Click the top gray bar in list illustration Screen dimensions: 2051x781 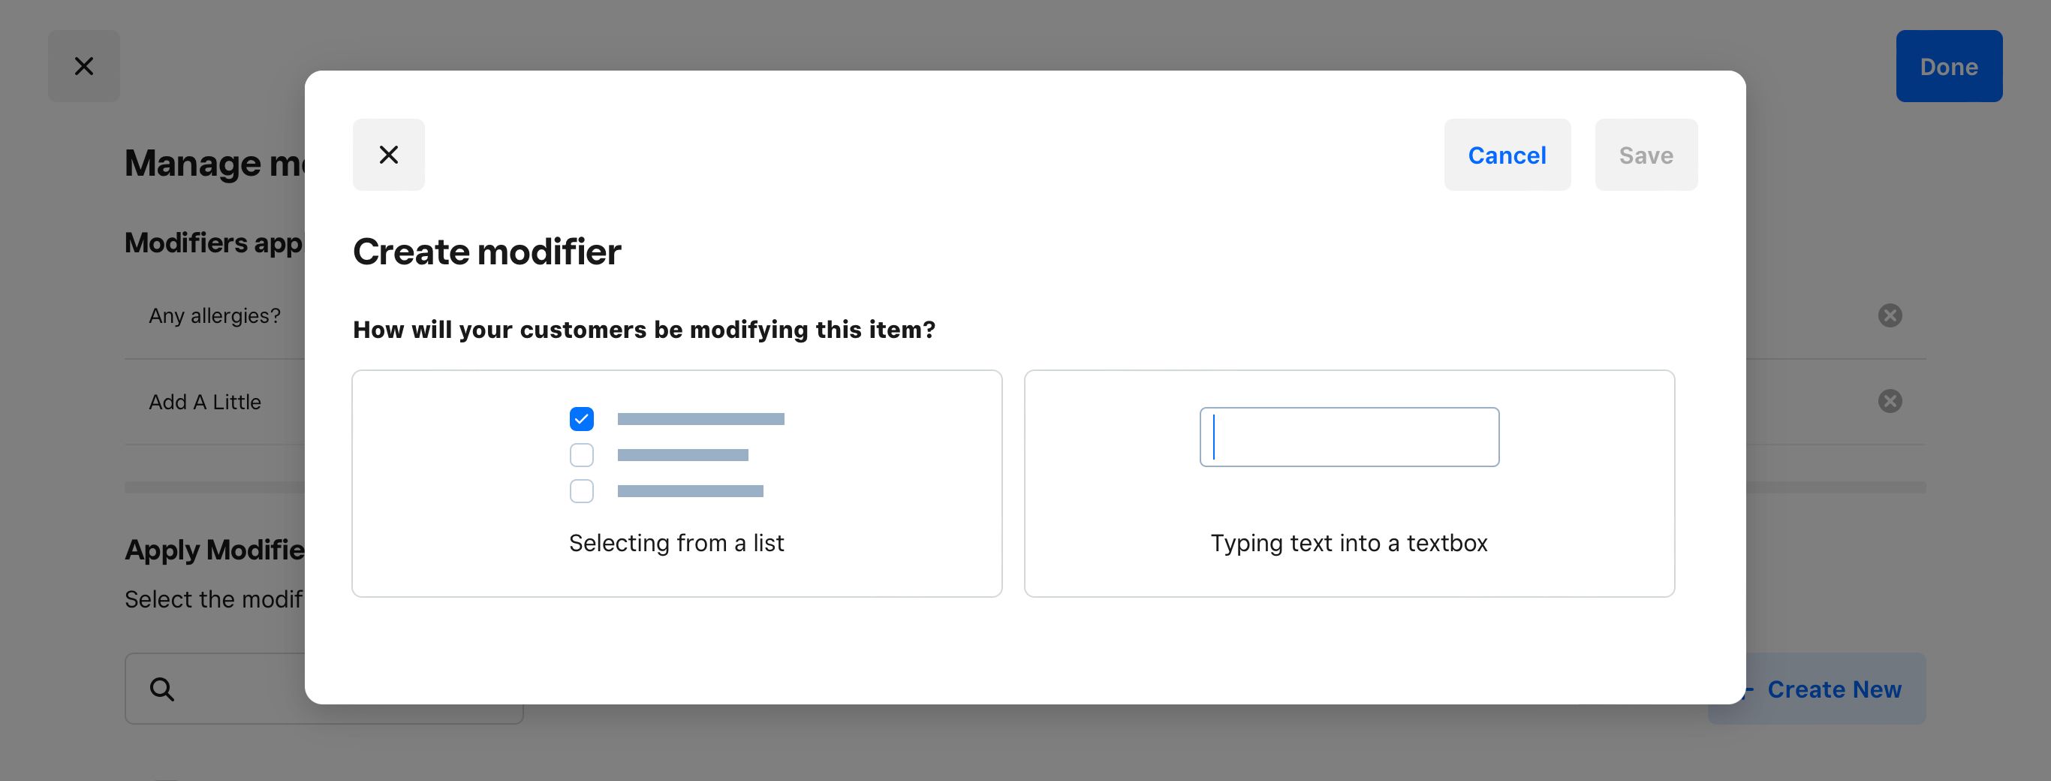tap(700, 419)
